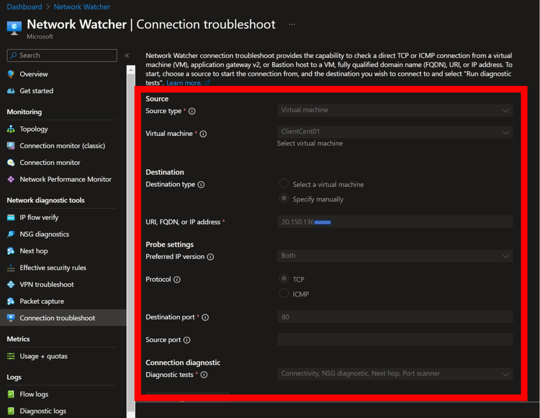The image size is (540, 418).
Task: Click the sidebar Search box
Action: click(x=62, y=55)
